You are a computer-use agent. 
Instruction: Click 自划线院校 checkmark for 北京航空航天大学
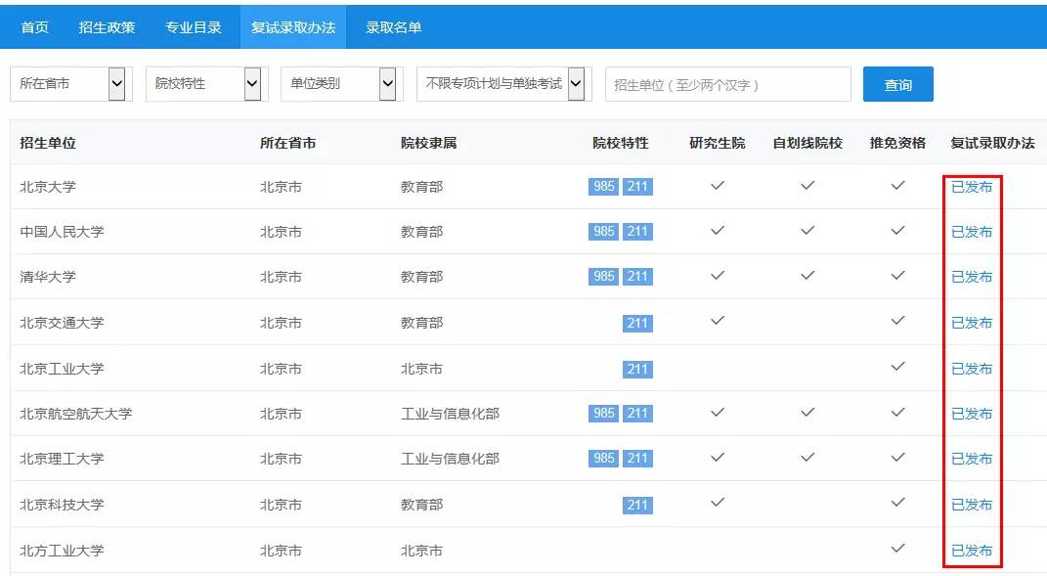tap(807, 413)
